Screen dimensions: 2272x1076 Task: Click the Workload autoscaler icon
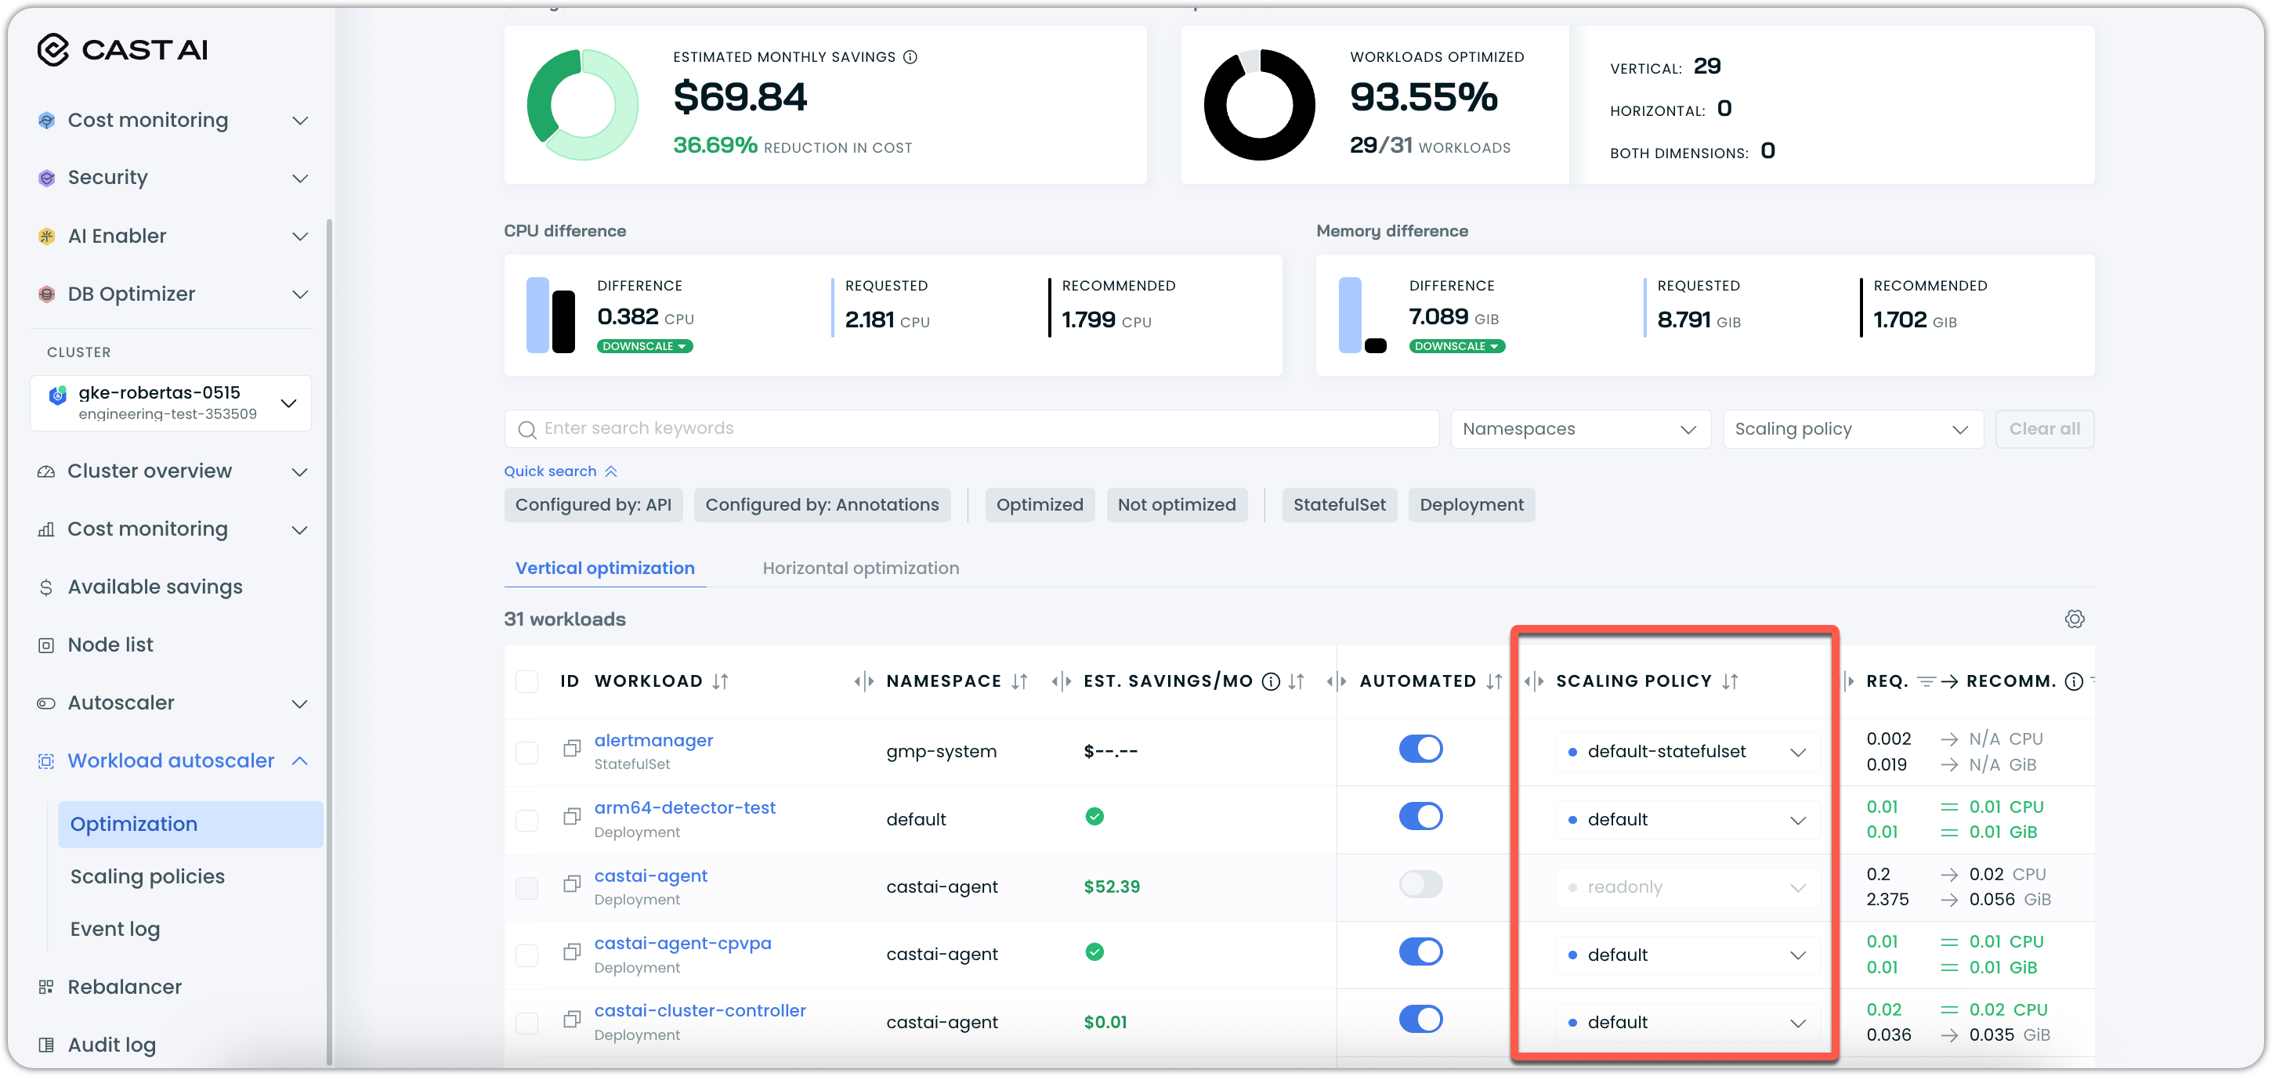[46, 761]
